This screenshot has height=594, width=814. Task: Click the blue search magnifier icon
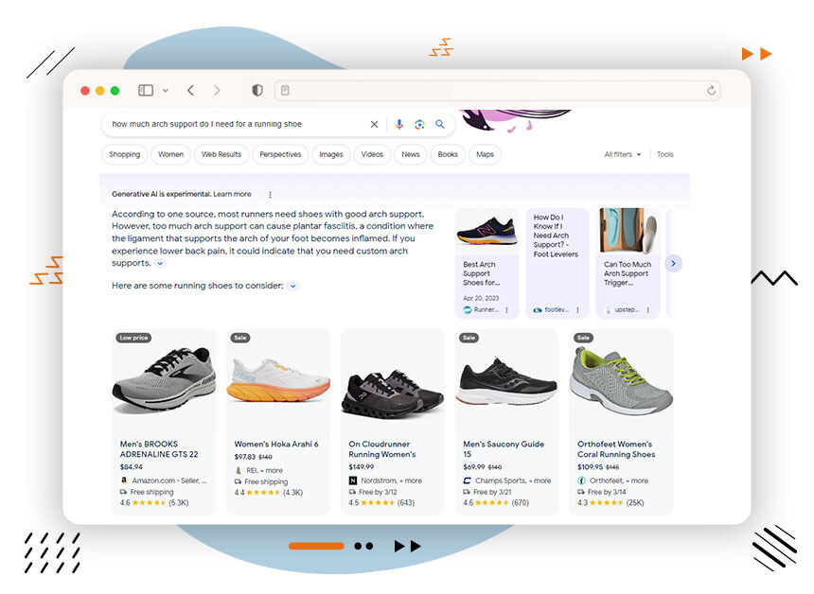click(x=439, y=124)
